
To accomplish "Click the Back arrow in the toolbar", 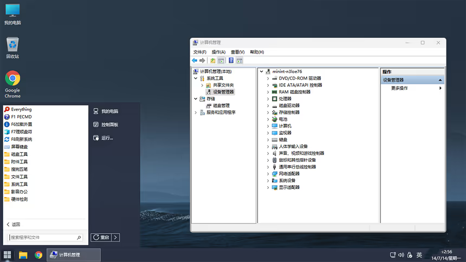I will [195, 61].
